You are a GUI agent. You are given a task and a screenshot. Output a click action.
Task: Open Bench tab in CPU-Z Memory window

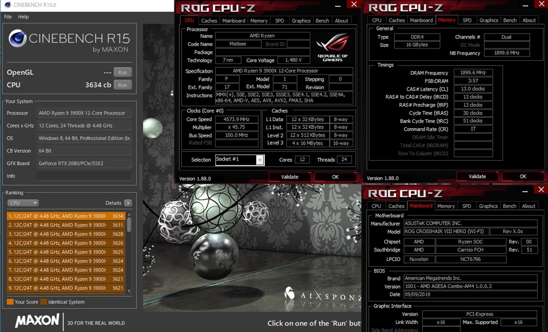tap(510, 20)
